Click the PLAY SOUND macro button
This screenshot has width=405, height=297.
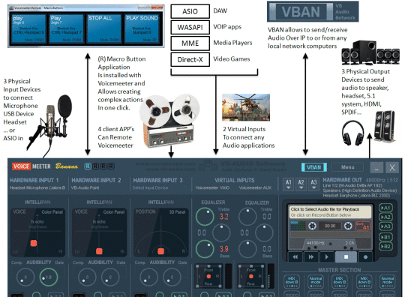pyautogui.click(x=142, y=28)
